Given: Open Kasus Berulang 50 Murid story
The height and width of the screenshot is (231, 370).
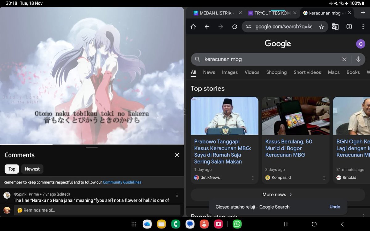Looking at the screenshot, I should click(289, 148).
